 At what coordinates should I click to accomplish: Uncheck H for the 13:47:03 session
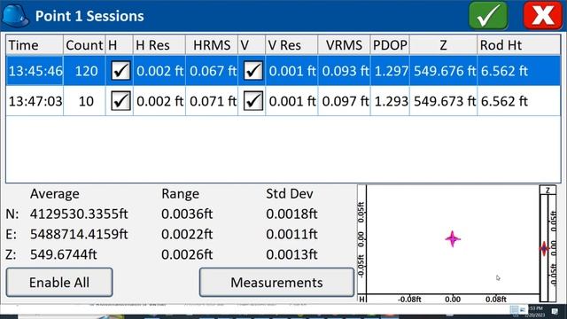coord(120,101)
